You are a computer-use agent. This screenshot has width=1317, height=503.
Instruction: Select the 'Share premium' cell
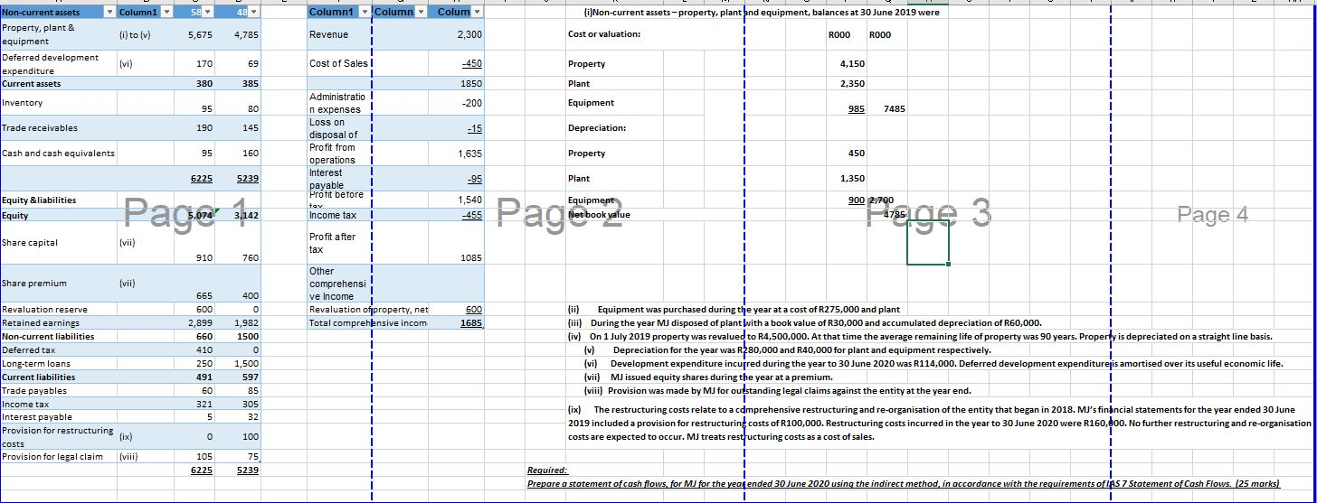click(x=59, y=283)
